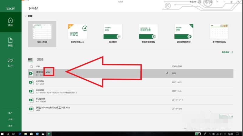Open the 新建 (New) page from sidebar

10,42
